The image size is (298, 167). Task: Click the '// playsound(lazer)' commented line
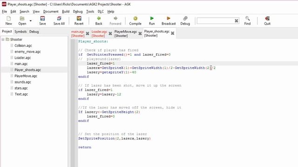click(100, 59)
